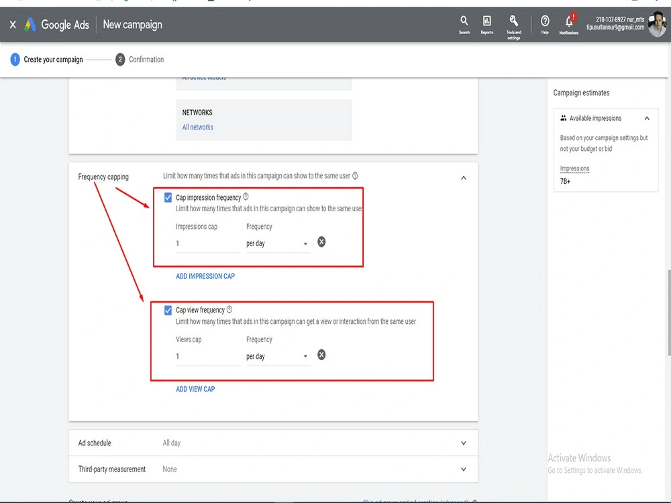The height and width of the screenshot is (503, 671).
Task: Remove the view cap with its X icon
Action: (321, 355)
